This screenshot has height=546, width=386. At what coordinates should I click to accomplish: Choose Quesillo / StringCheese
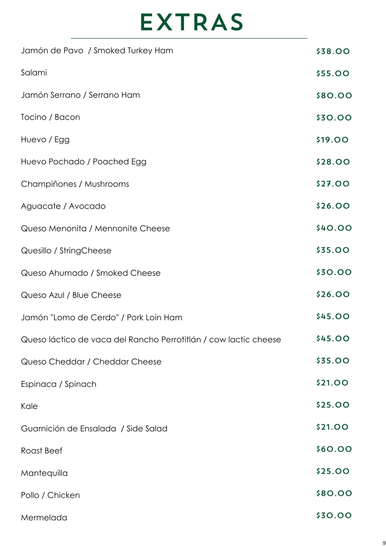66,251
